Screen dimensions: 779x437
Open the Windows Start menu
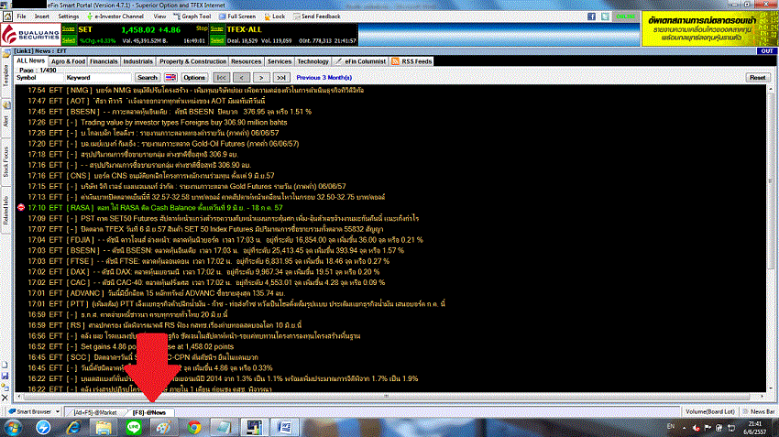click(x=13, y=427)
